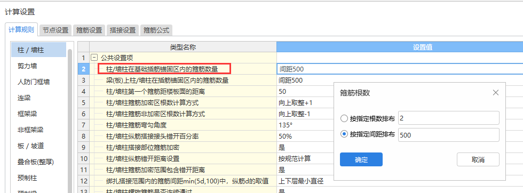The width and height of the screenshot is (523, 193).
Task: Edit the 间距500 value in row 2
Action: tap(400, 69)
